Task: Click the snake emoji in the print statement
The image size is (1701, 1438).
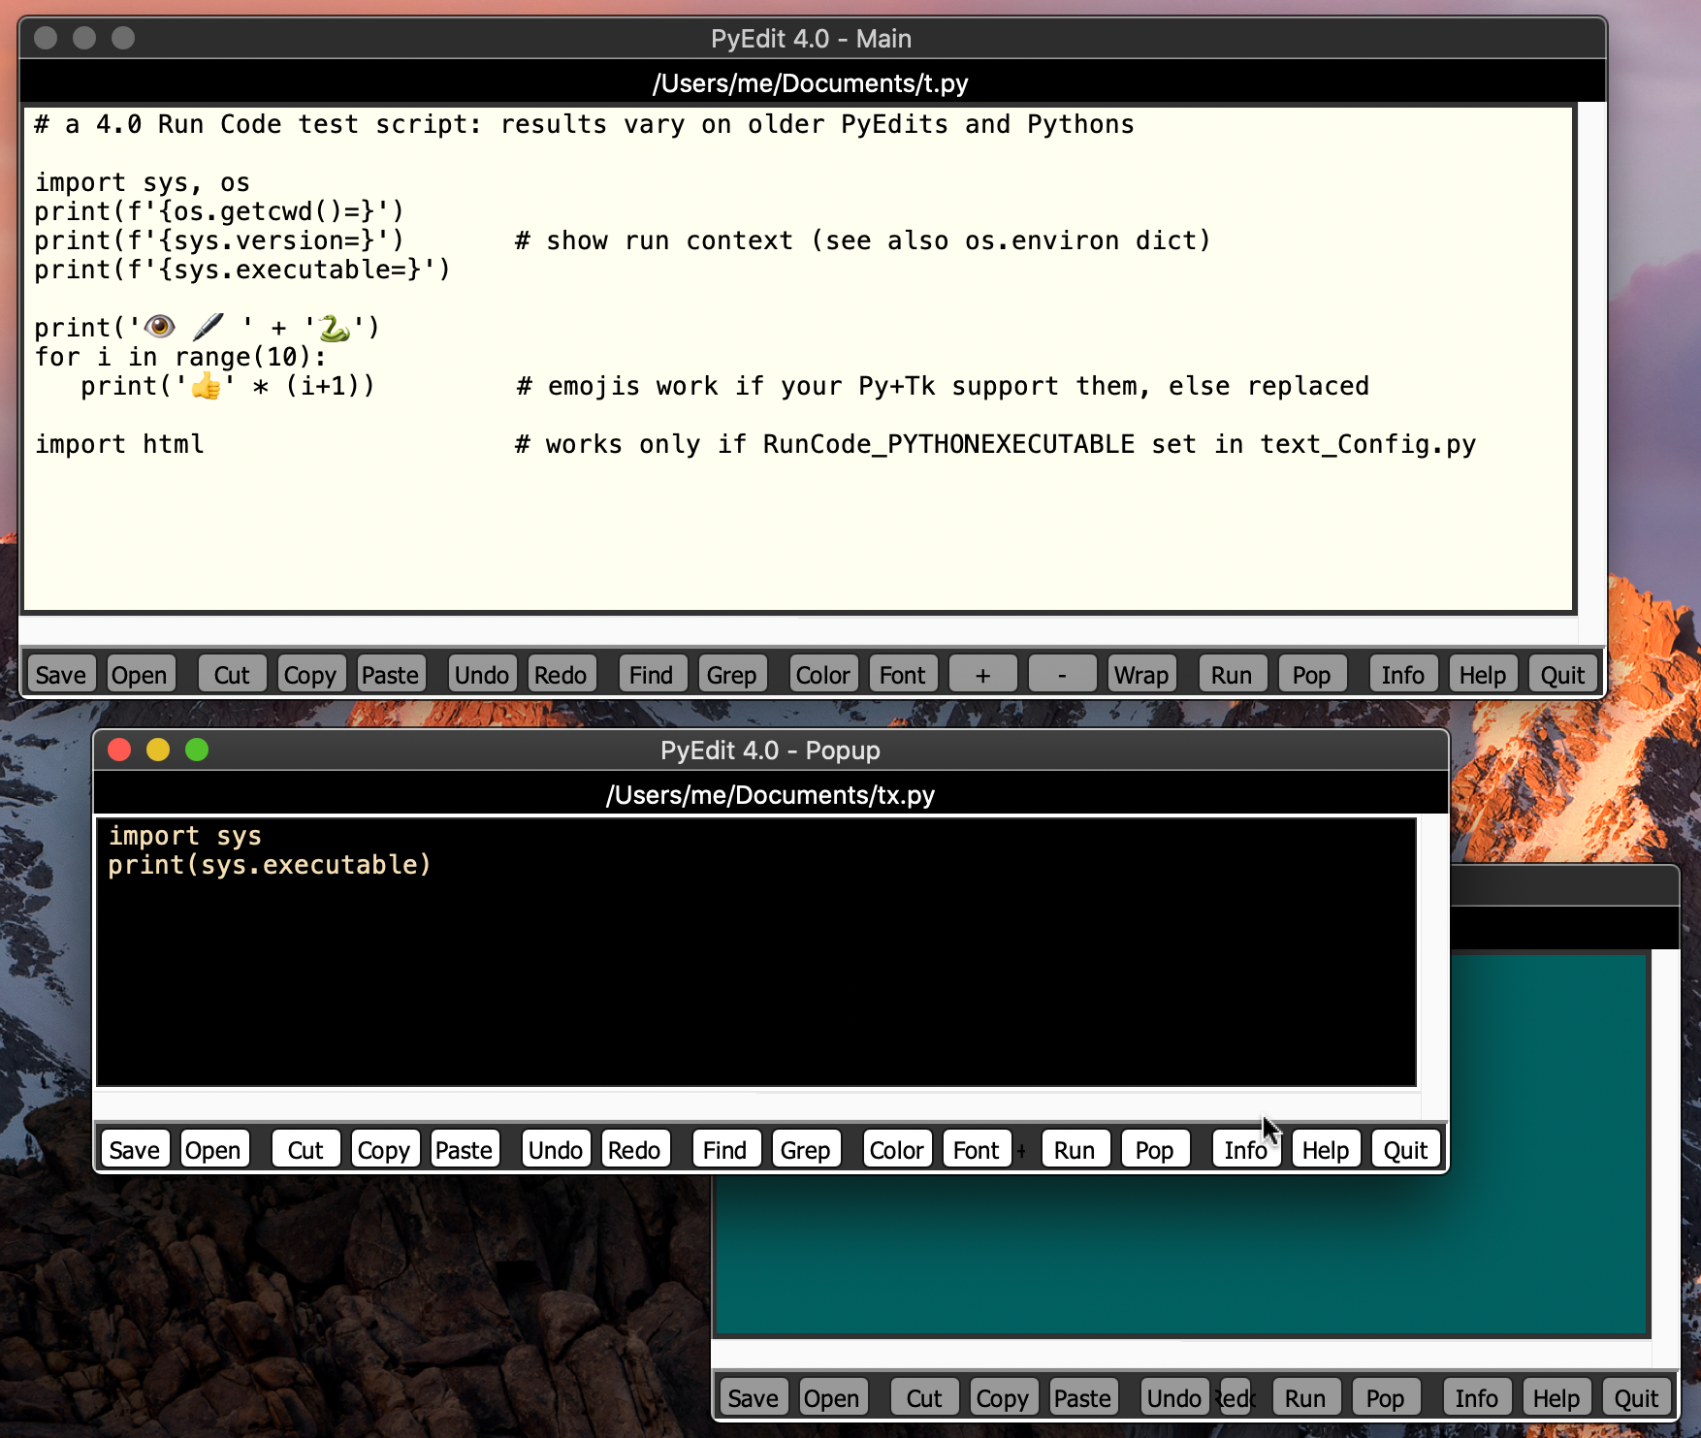Action: (x=335, y=328)
